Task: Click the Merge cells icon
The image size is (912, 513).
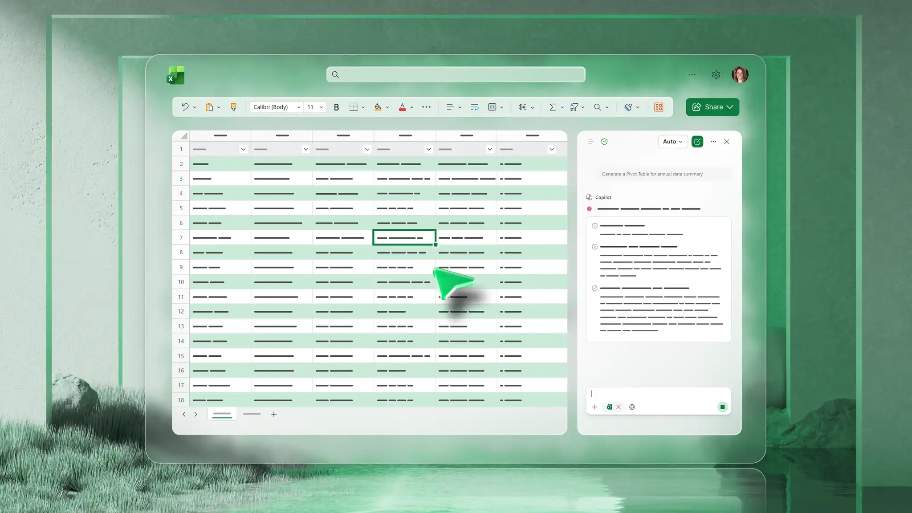Action: click(x=492, y=107)
